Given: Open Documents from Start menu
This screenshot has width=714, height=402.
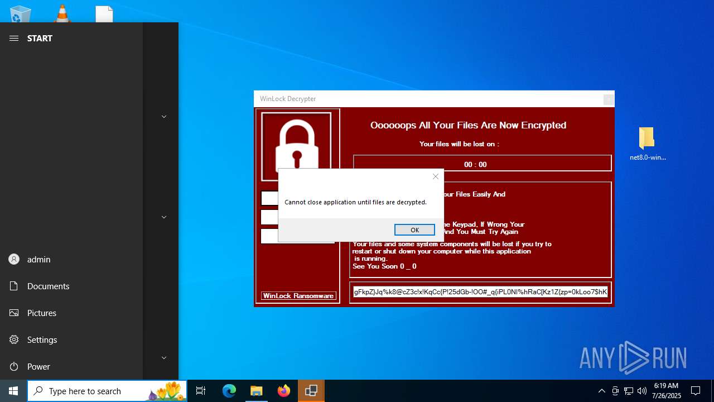Looking at the screenshot, I should (71, 286).
